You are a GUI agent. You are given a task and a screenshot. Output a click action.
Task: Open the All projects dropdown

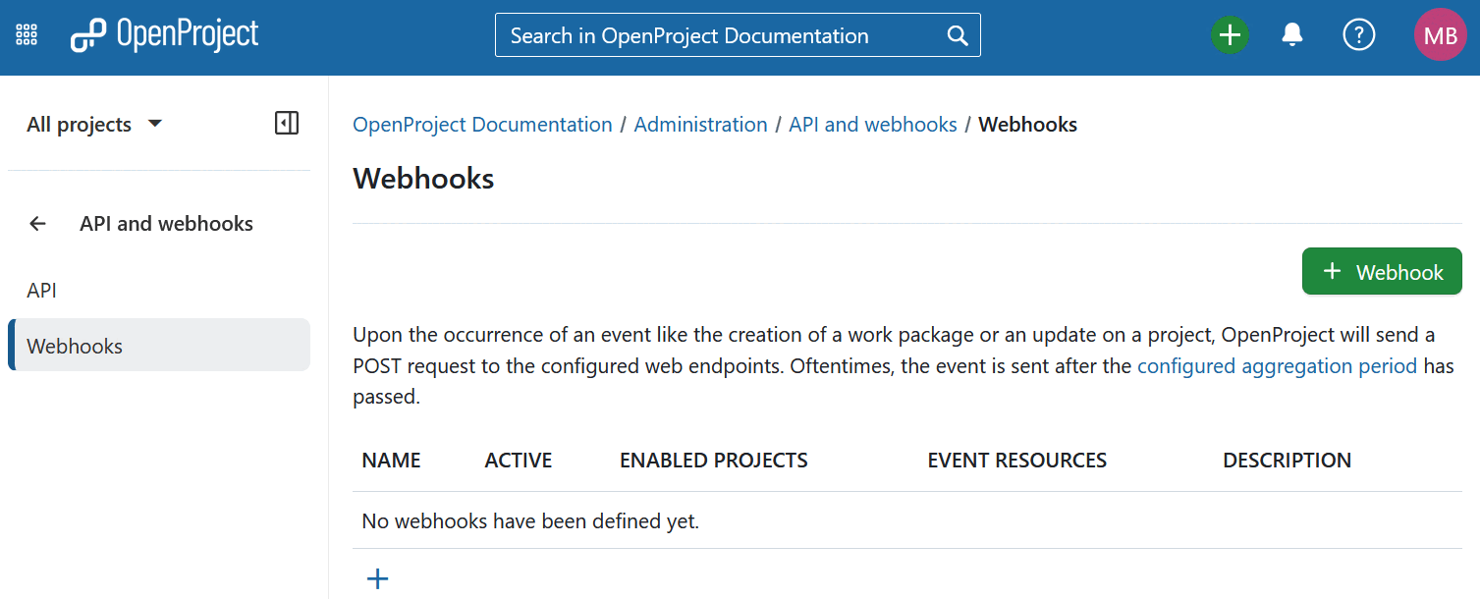93,123
